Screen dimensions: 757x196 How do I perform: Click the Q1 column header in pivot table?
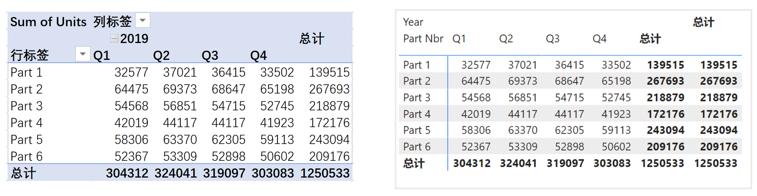click(102, 55)
